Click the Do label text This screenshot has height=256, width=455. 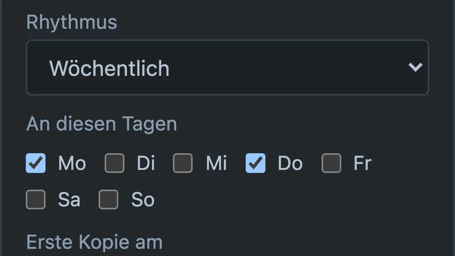pos(290,164)
